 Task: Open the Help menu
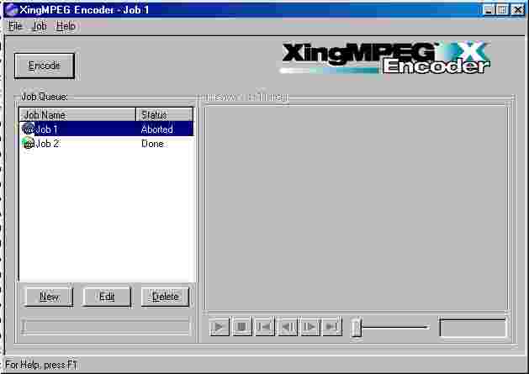66,26
